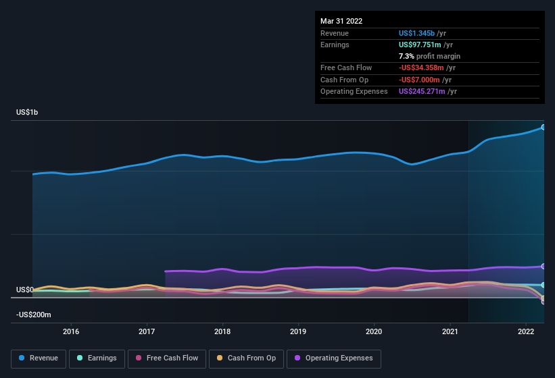Toggle the Cash From Op legend button
Screen dimensions: 555x378
(x=246, y=358)
